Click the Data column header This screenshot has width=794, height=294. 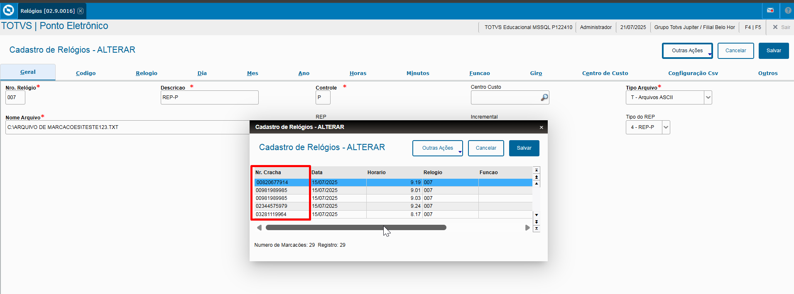click(338, 173)
